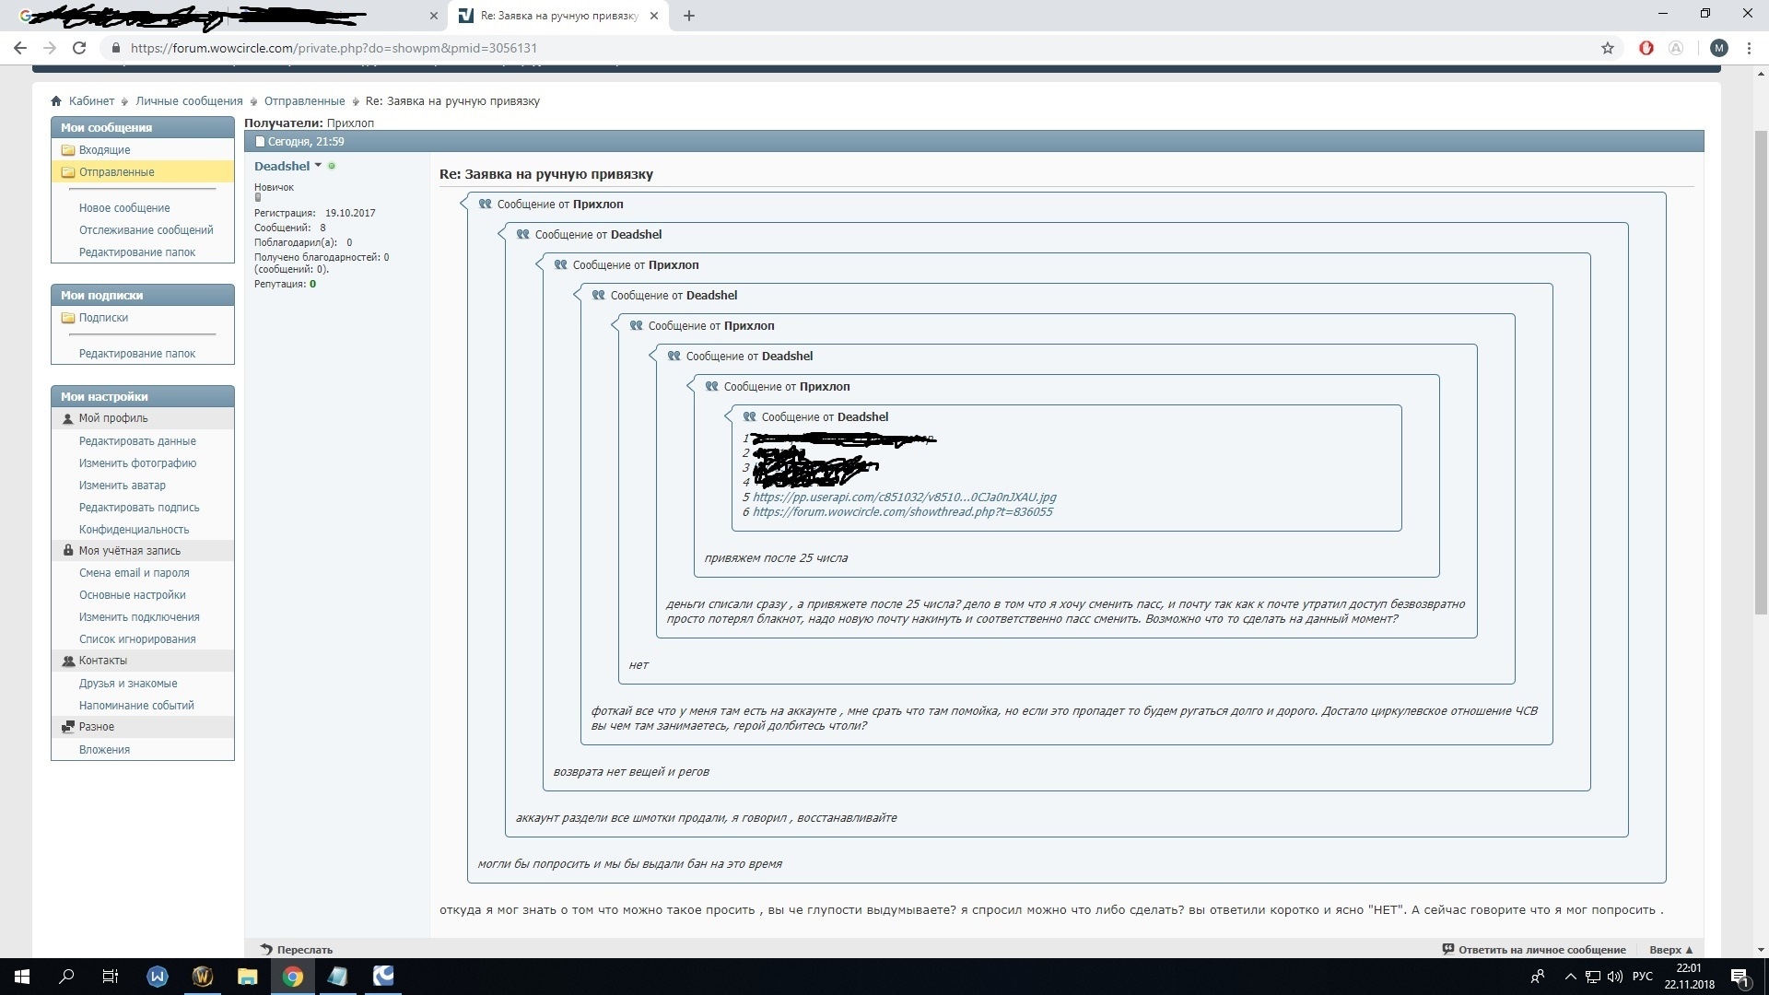Open Новое сообщение in the sidebar
The width and height of the screenshot is (1769, 995).
(x=124, y=208)
